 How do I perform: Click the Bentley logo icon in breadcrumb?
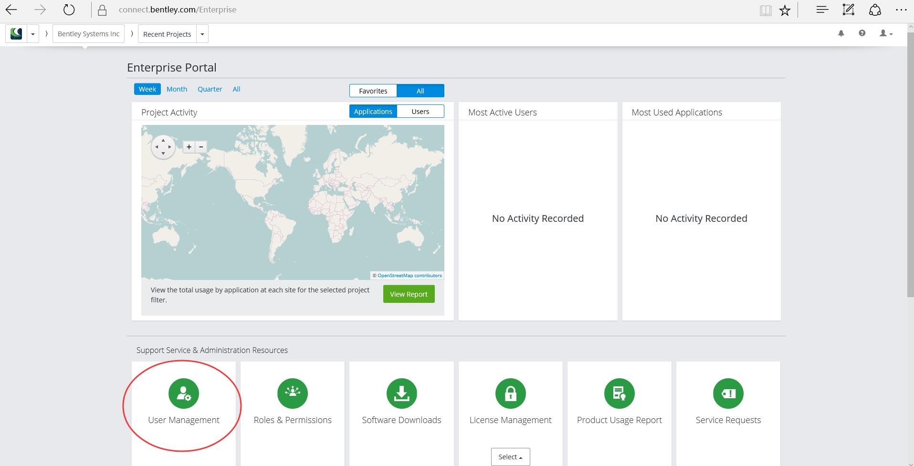tap(16, 34)
